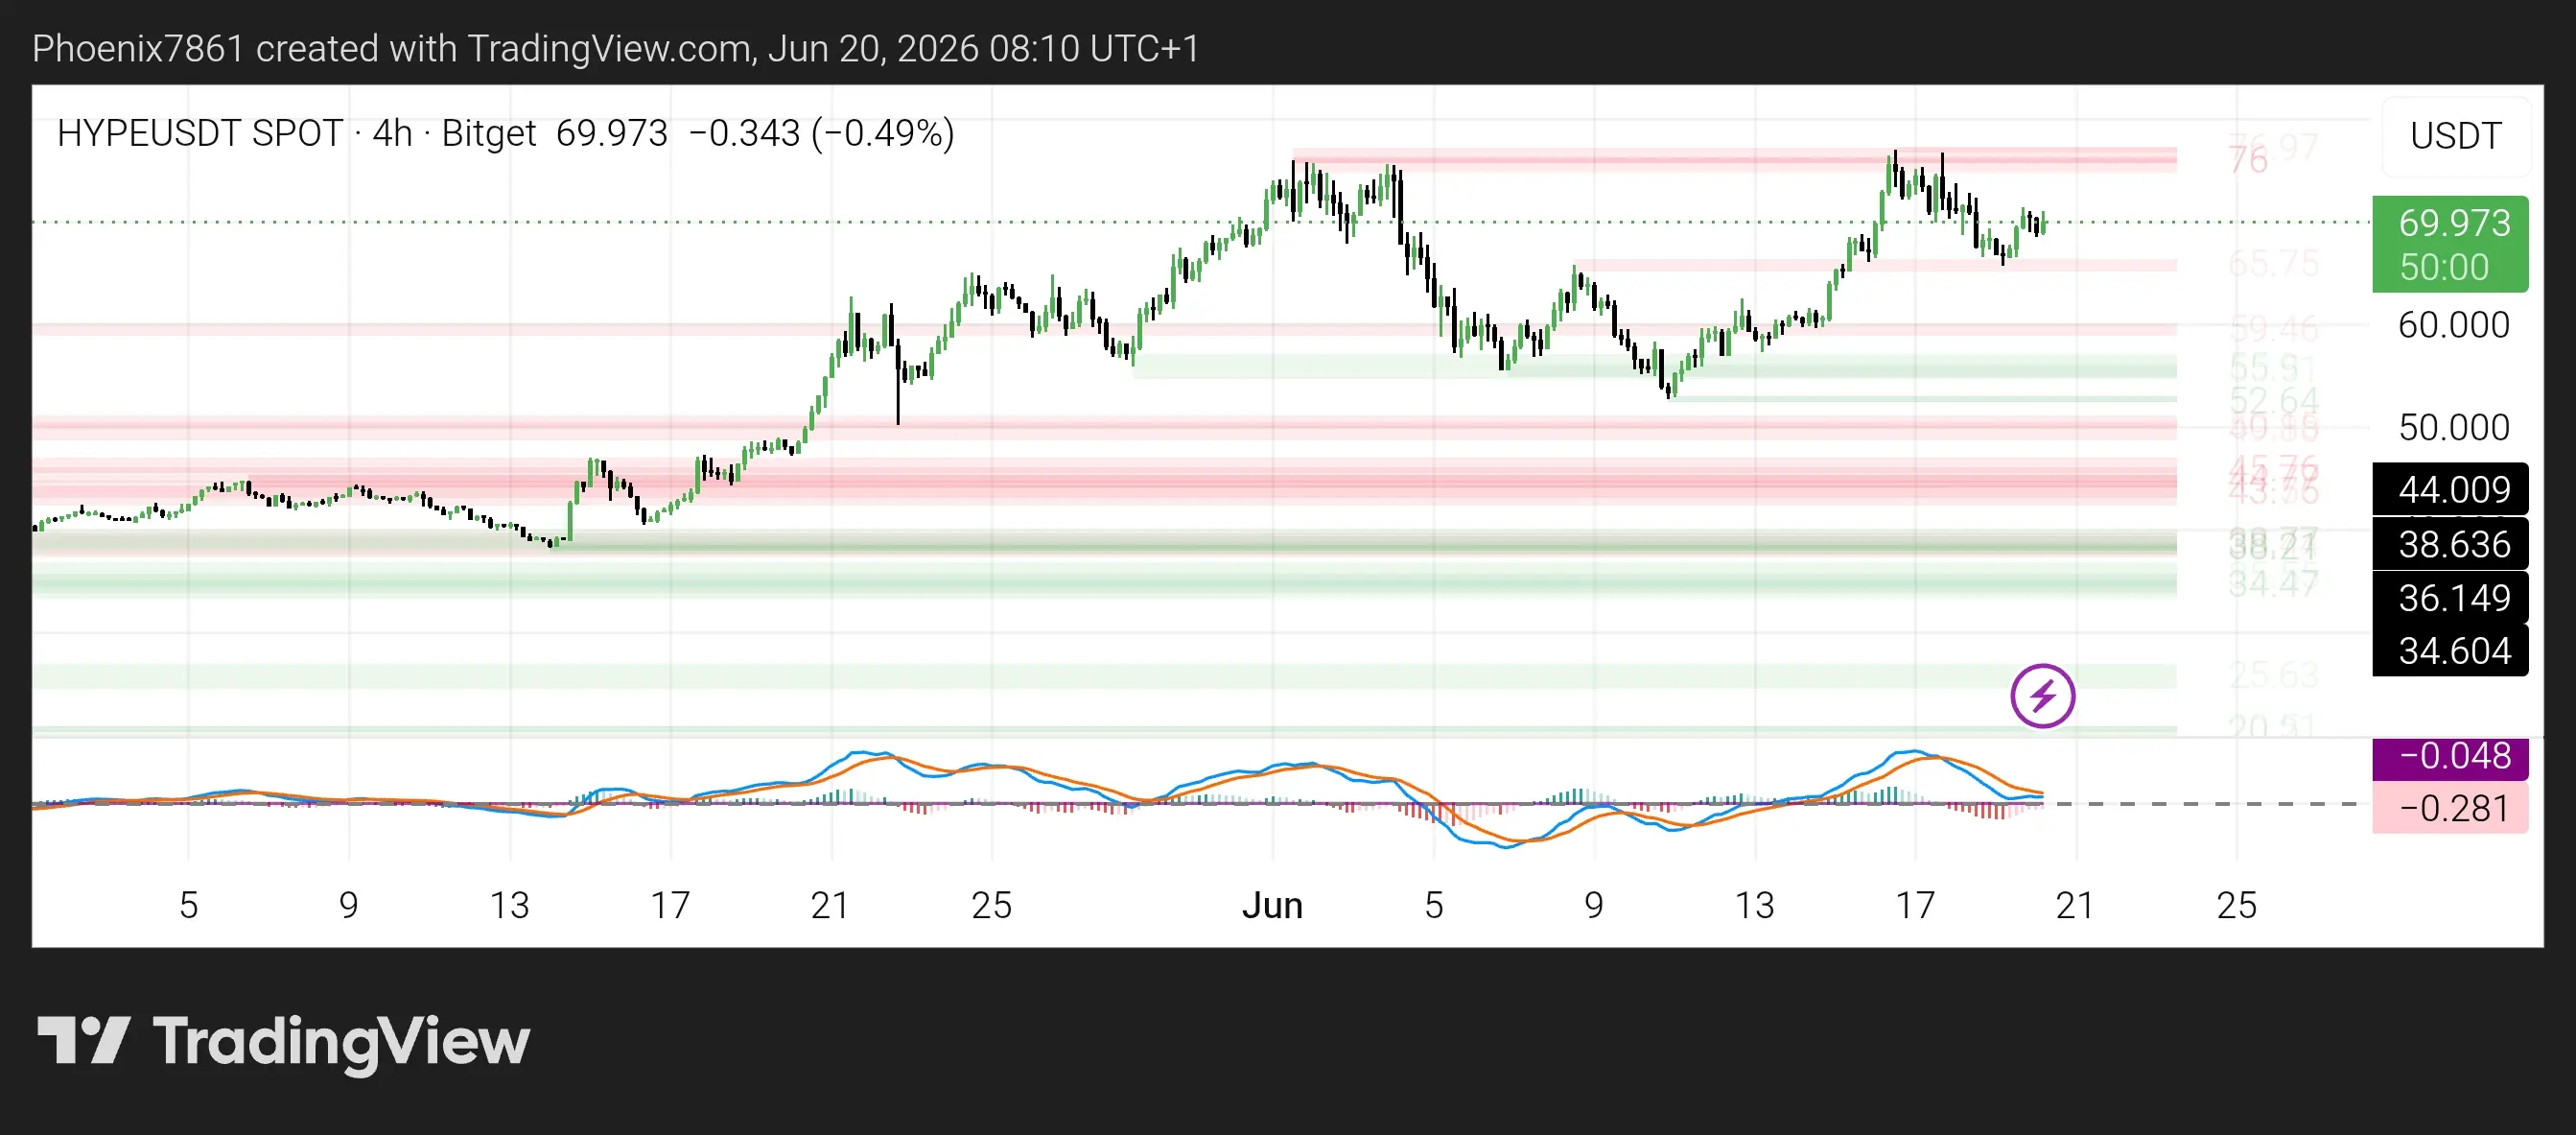
Task: Click the pink -0.281 indicator value
Action: coord(2450,808)
